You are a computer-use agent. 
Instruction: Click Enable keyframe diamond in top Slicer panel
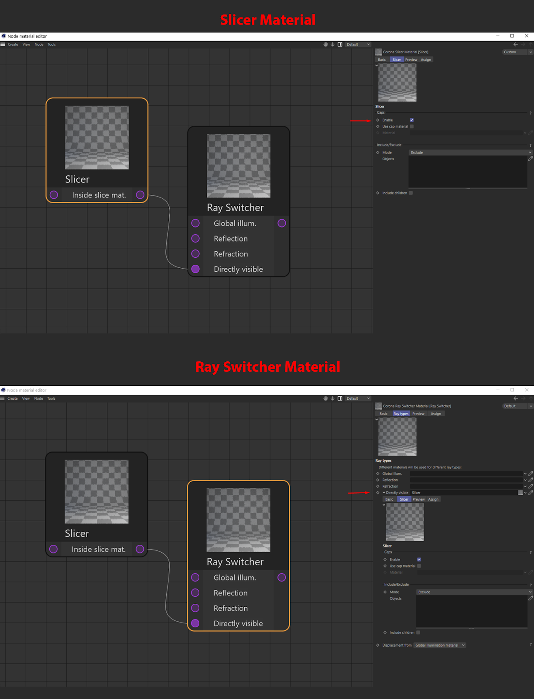[x=378, y=120]
